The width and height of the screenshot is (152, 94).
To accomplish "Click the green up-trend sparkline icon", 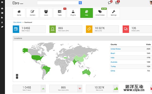I will coord(43,89).
